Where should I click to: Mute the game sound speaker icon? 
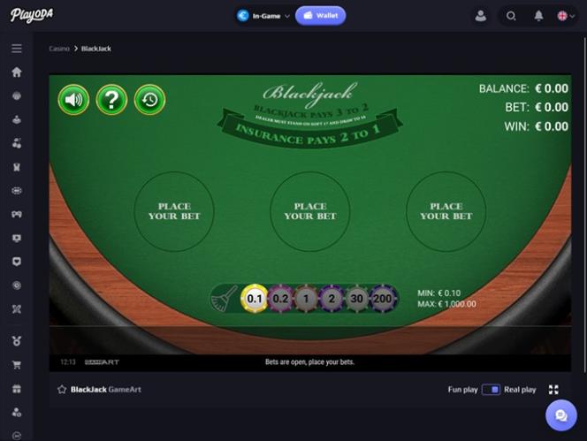[73, 100]
